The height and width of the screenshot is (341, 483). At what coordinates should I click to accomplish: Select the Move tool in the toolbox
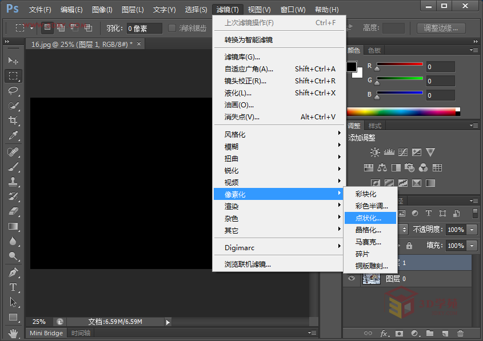click(x=13, y=61)
